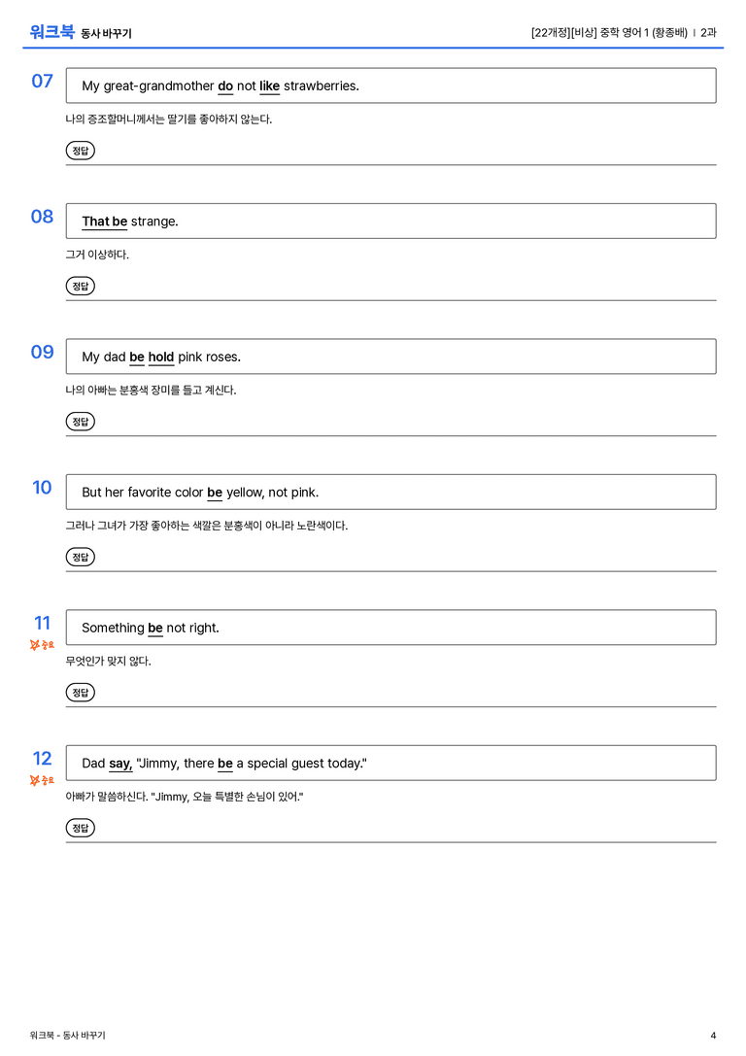Click the sentence box 'Something be not right.'
Viewport: 746px width, 1056px height.
click(390, 627)
